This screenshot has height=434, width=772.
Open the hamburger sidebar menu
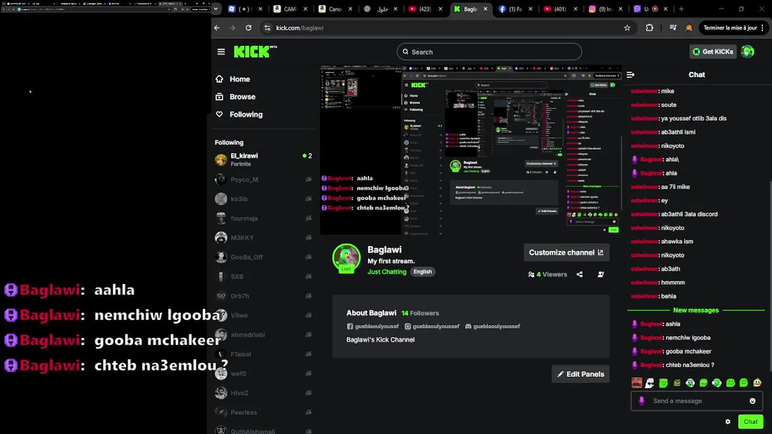pyautogui.click(x=221, y=52)
